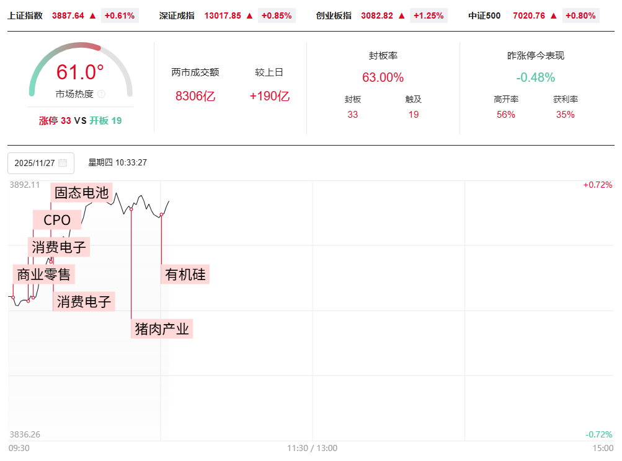Open the 创业板指 index quote

[334, 15]
